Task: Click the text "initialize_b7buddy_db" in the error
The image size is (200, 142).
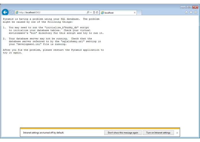Action: pos(62,28)
